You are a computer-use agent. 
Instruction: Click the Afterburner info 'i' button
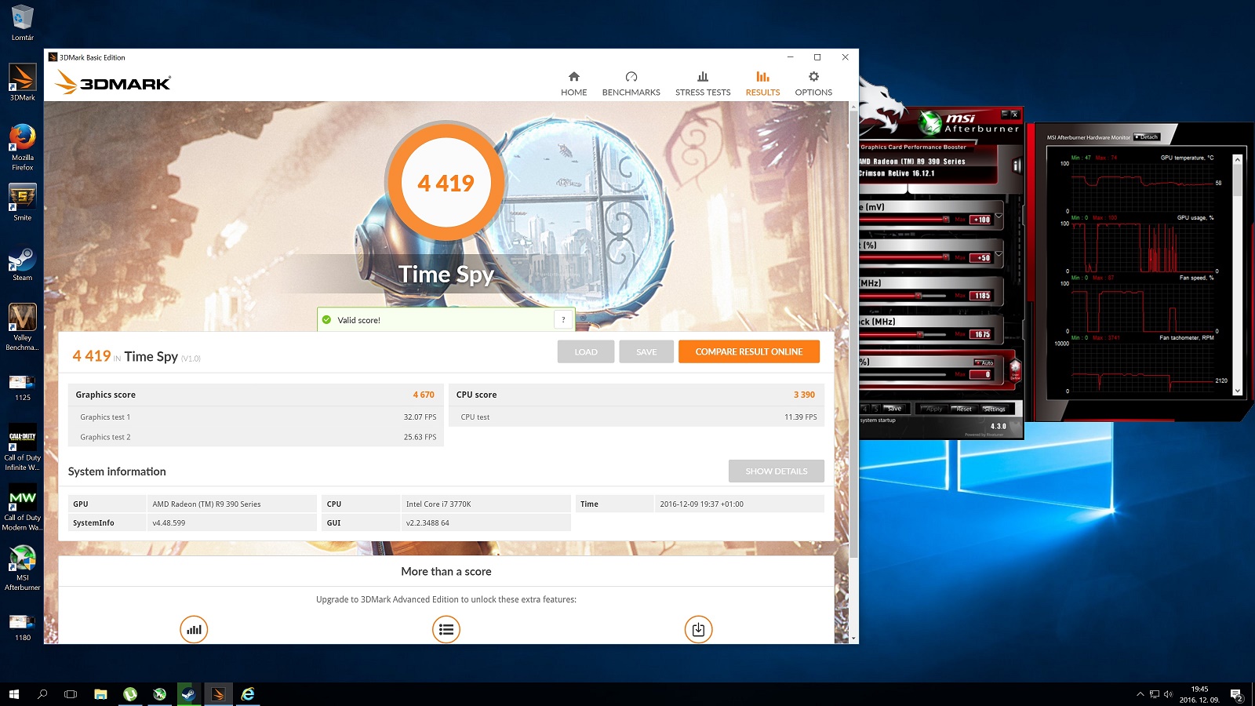pos(1017,165)
